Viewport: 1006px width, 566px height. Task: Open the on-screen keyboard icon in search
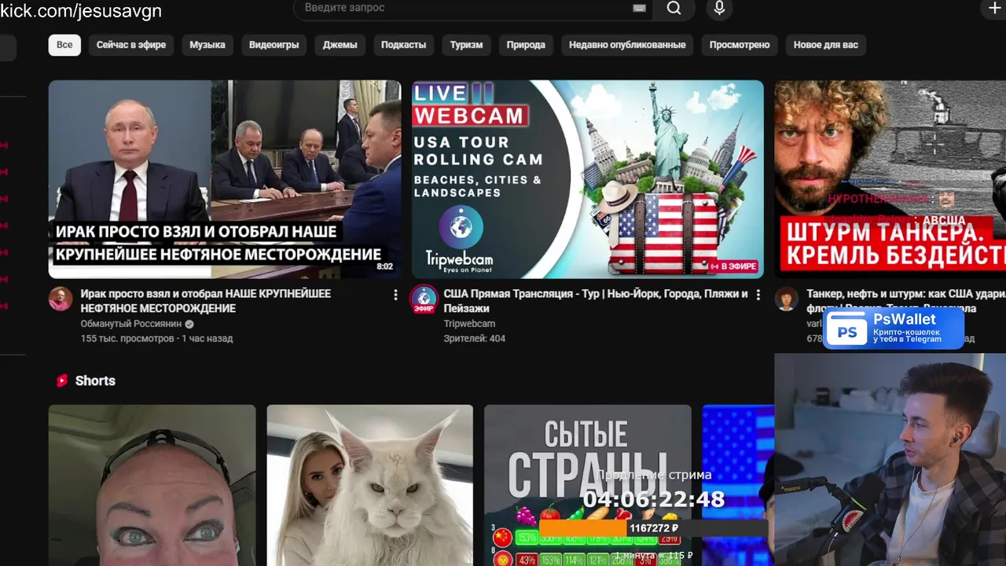pos(639,8)
